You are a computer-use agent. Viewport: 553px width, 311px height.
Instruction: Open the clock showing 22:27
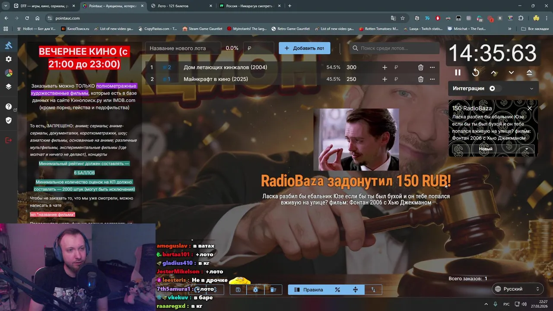click(540, 304)
